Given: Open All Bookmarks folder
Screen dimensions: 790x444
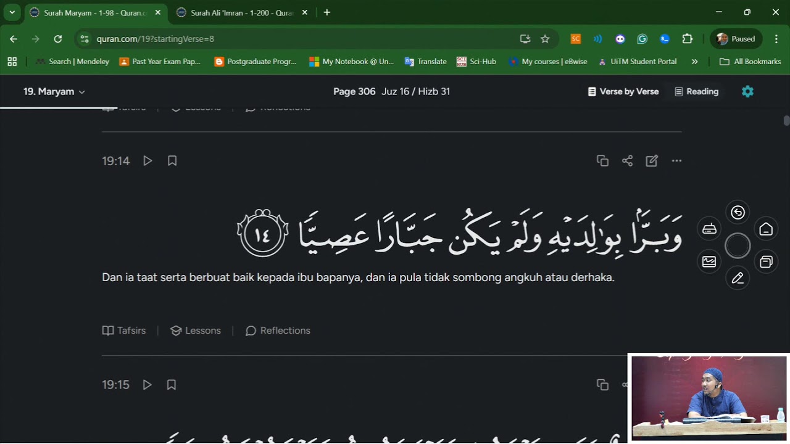Looking at the screenshot, I should 750,62.
